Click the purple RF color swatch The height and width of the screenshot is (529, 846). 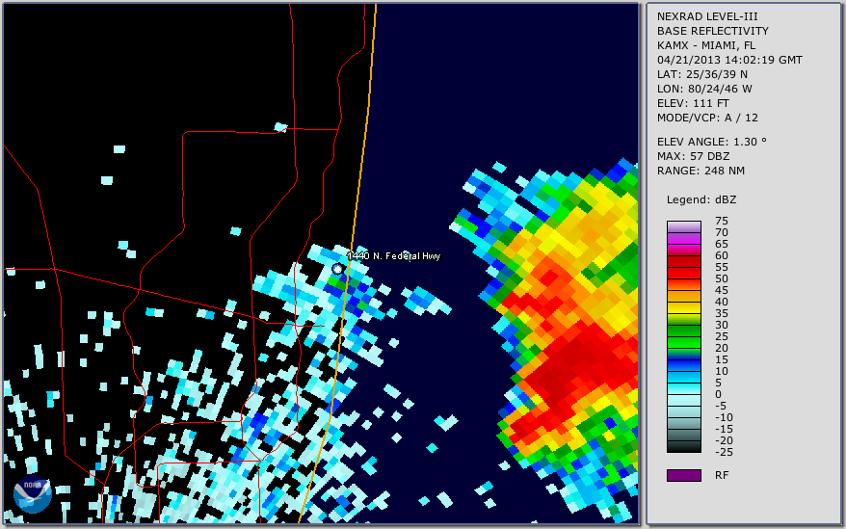pyautogui.click(x=683, y=475)
